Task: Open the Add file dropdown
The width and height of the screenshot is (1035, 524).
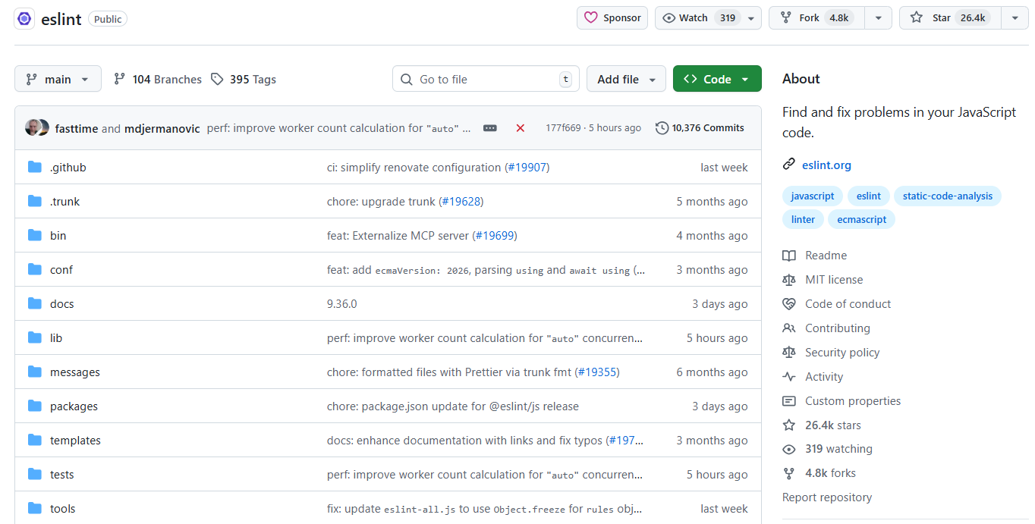Action: coord(626,79)
